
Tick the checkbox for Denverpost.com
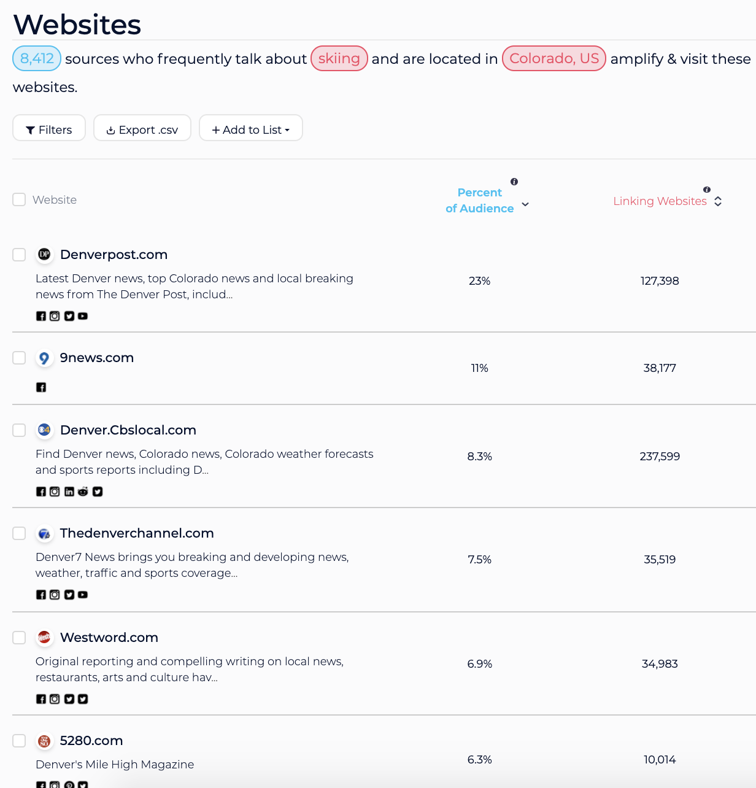coord(19,255)
